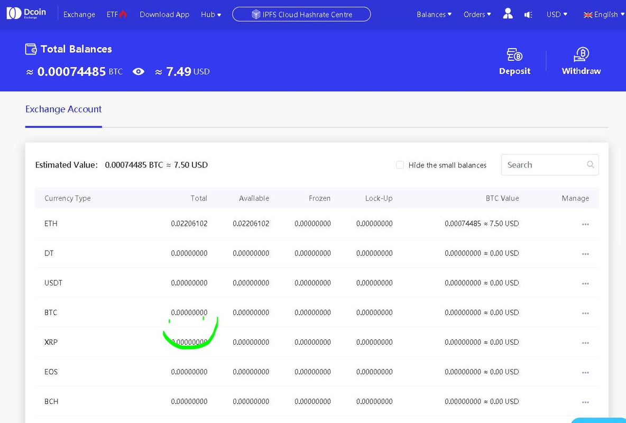Open the user profile icon
Screen dimensions: 626x423
508,14
